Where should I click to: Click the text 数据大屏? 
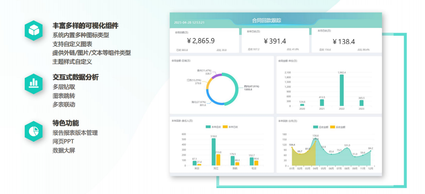coord(64,150)
